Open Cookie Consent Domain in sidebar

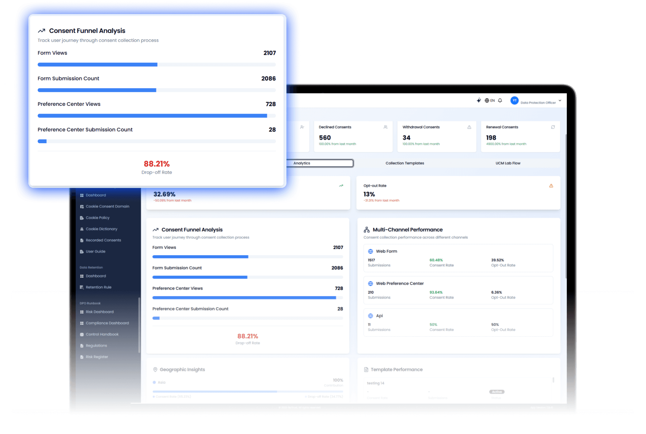click(x=107, y=206)
